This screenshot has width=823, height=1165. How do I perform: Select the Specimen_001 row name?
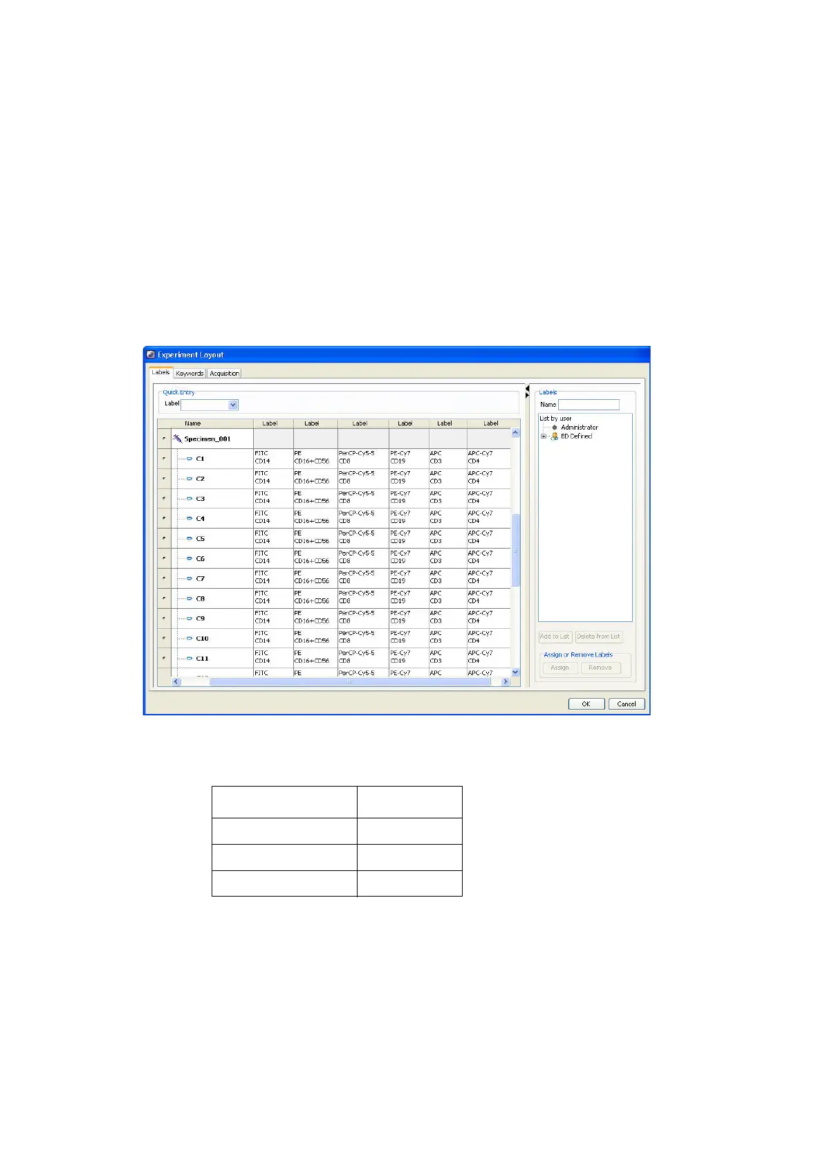(207, 439)
